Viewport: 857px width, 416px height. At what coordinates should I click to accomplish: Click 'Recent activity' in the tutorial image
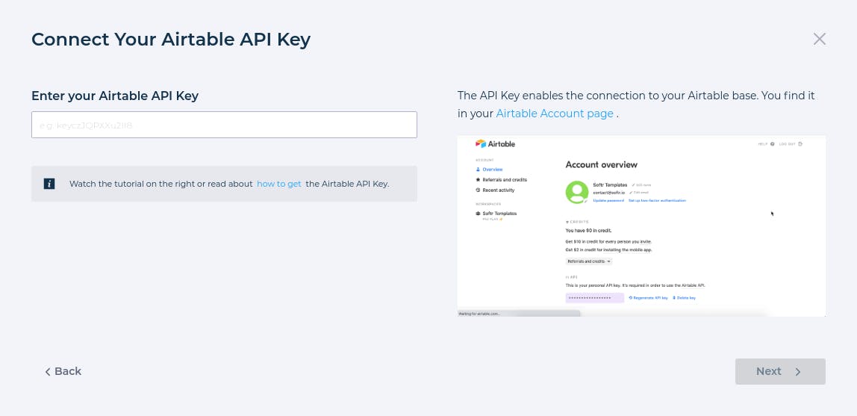tap(495, 190)
